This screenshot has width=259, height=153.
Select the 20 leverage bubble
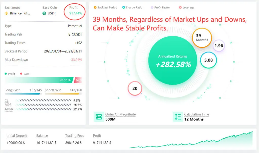click(x=135, y=88)
